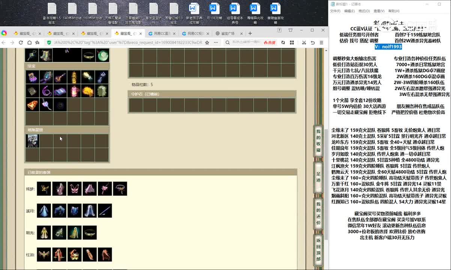
Task: Click the first purple scroll 法宝 item
Action: [x=33, y=77]
